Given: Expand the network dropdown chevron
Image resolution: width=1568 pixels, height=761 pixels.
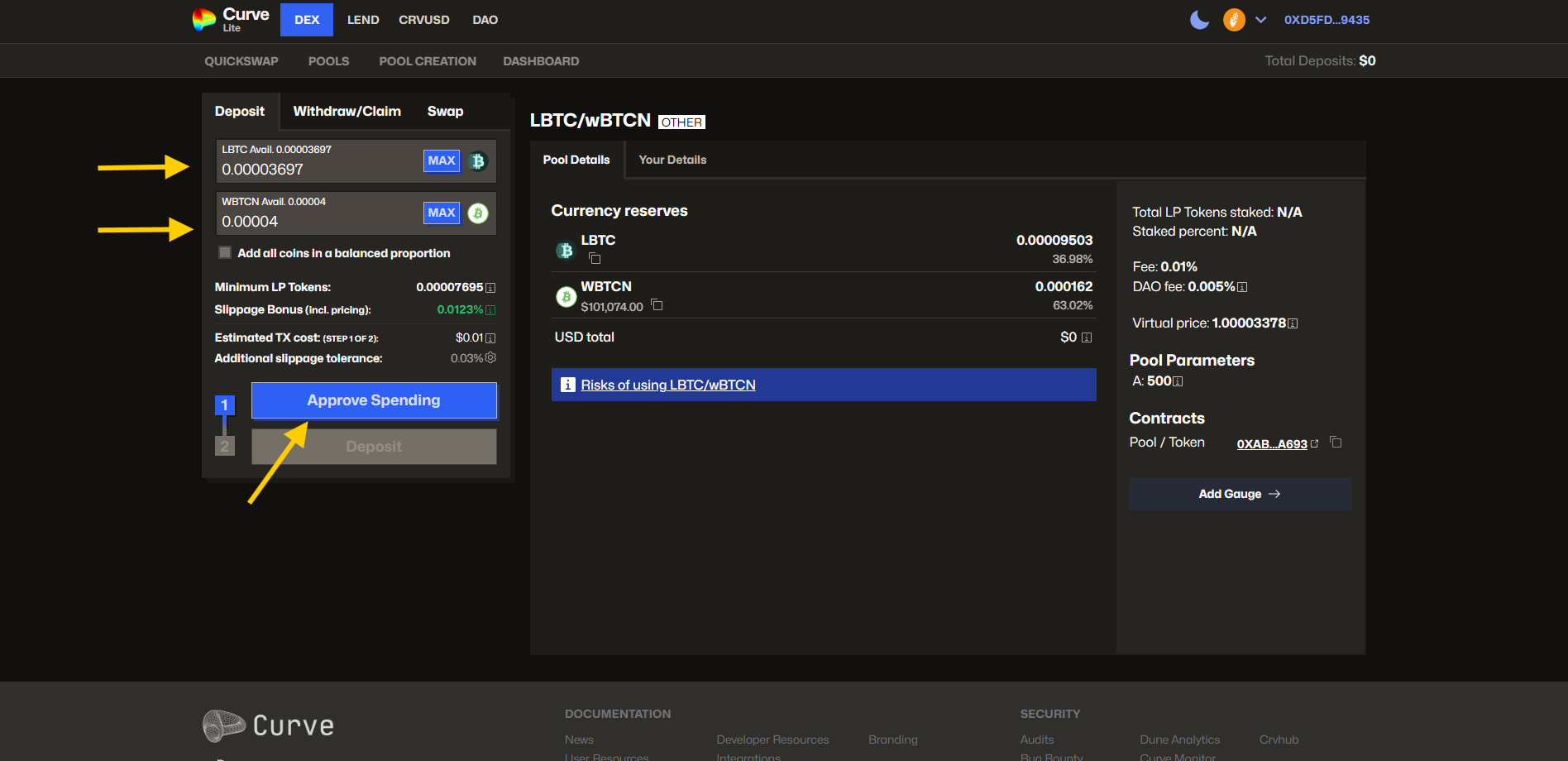Looking at the screenshot, I should click(1260, 20).
